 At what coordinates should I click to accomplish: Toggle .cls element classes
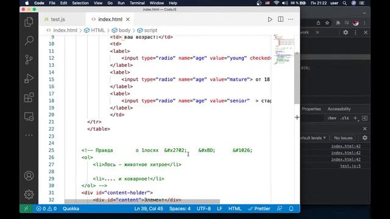click(344, 118)
